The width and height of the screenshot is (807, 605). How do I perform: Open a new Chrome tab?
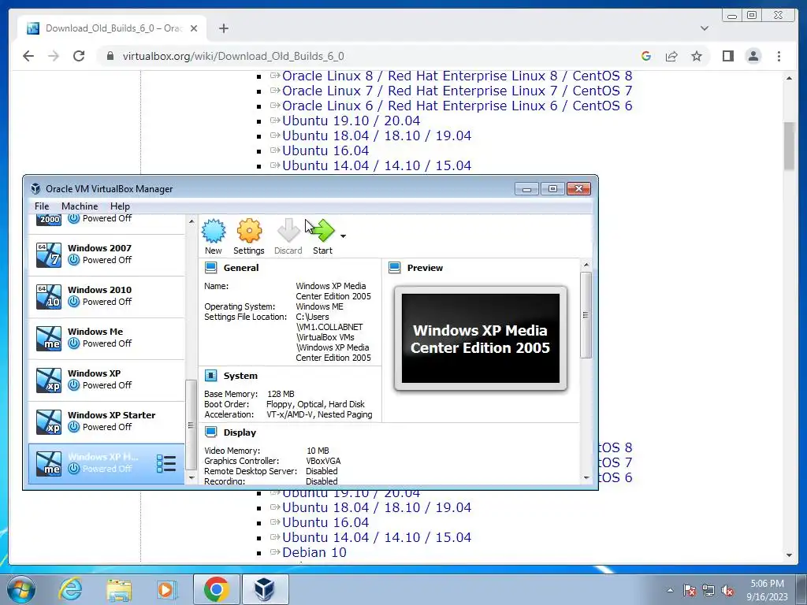pyautogui.click(x=223, y=28)
